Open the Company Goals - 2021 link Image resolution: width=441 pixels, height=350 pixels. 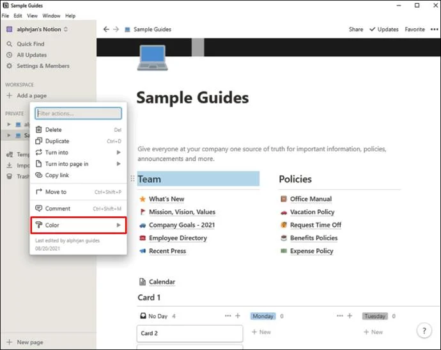[x=182, y=225]
